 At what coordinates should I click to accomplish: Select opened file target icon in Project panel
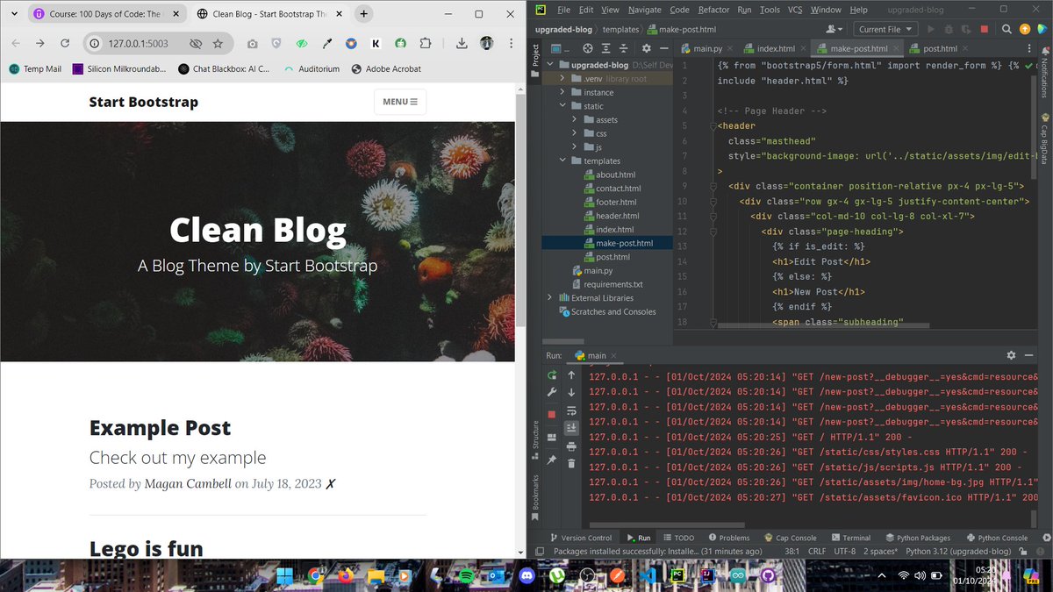click(588, 48)
